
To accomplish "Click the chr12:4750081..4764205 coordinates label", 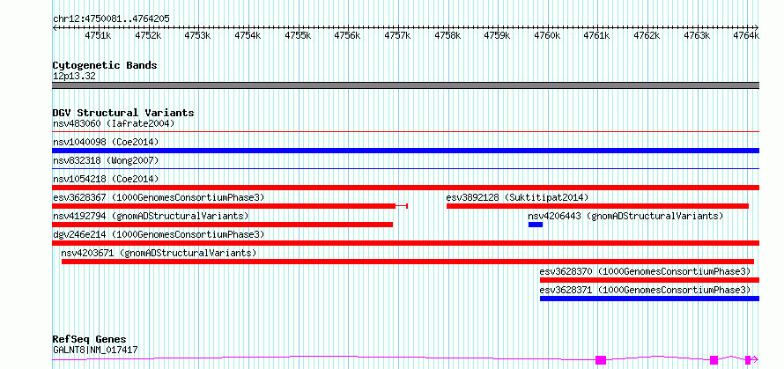I will (x=111, y=18).
